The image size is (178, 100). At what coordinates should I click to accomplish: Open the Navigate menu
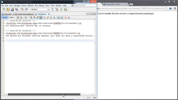click(x=17, y=6)
